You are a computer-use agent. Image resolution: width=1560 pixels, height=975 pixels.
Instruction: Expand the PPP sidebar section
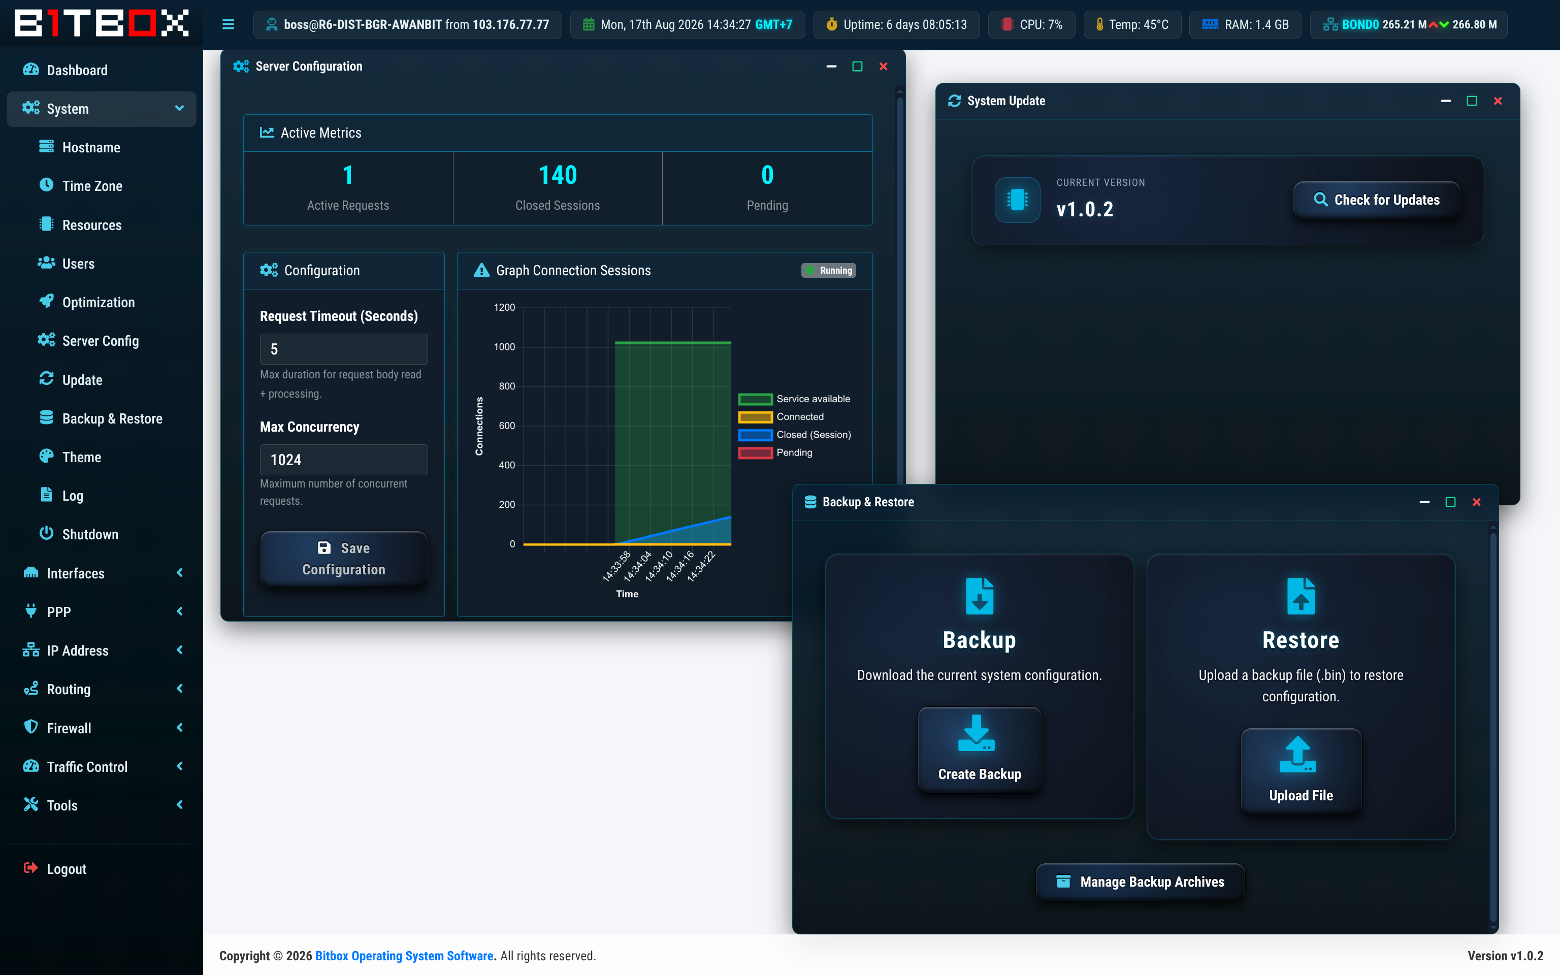coord(101,612)
